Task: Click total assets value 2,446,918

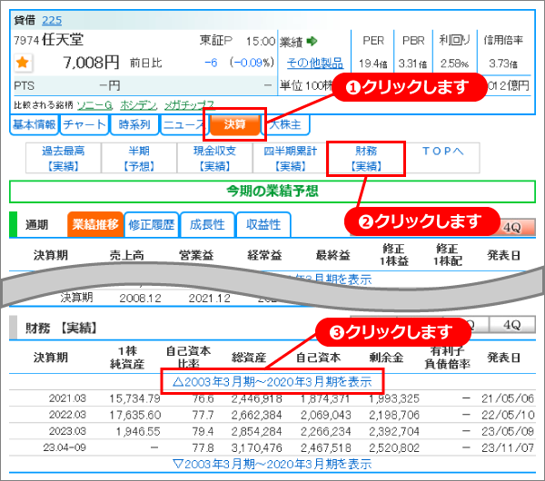Action: click(x=256, y=398)
